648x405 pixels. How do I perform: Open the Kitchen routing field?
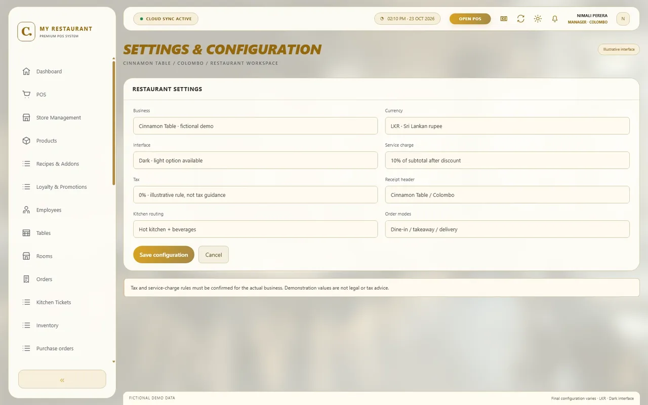[255, 229]
